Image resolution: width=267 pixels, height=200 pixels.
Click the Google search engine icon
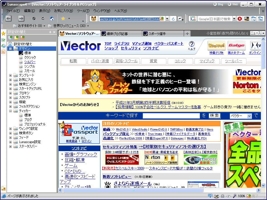click(x=193, y=19)
